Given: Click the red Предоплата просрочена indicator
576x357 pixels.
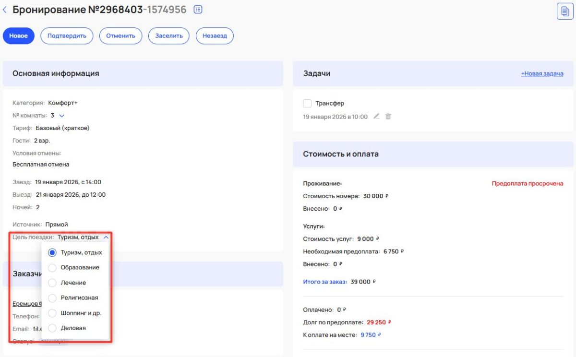Looking at the screenshot, I should click(x=527, y=183).
